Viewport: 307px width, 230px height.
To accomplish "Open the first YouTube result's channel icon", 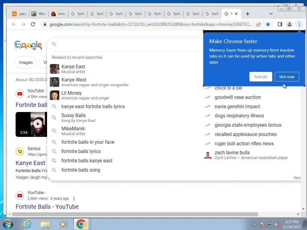I will [x=20, y=94].
